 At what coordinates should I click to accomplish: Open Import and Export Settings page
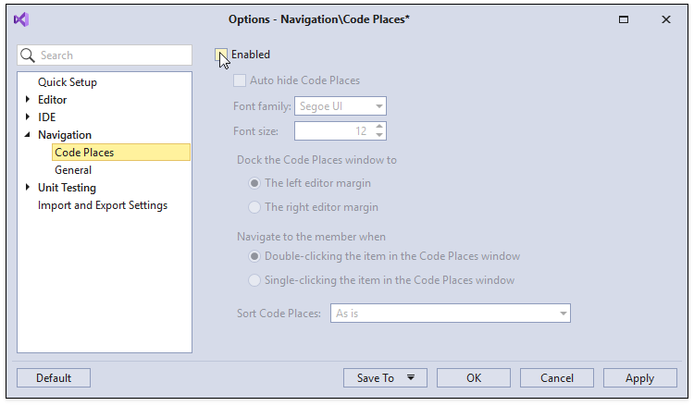(x=103, y=205)
